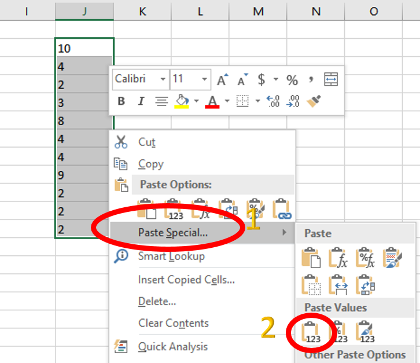
Task: Select column J header
Action: (x=84, y=11)
